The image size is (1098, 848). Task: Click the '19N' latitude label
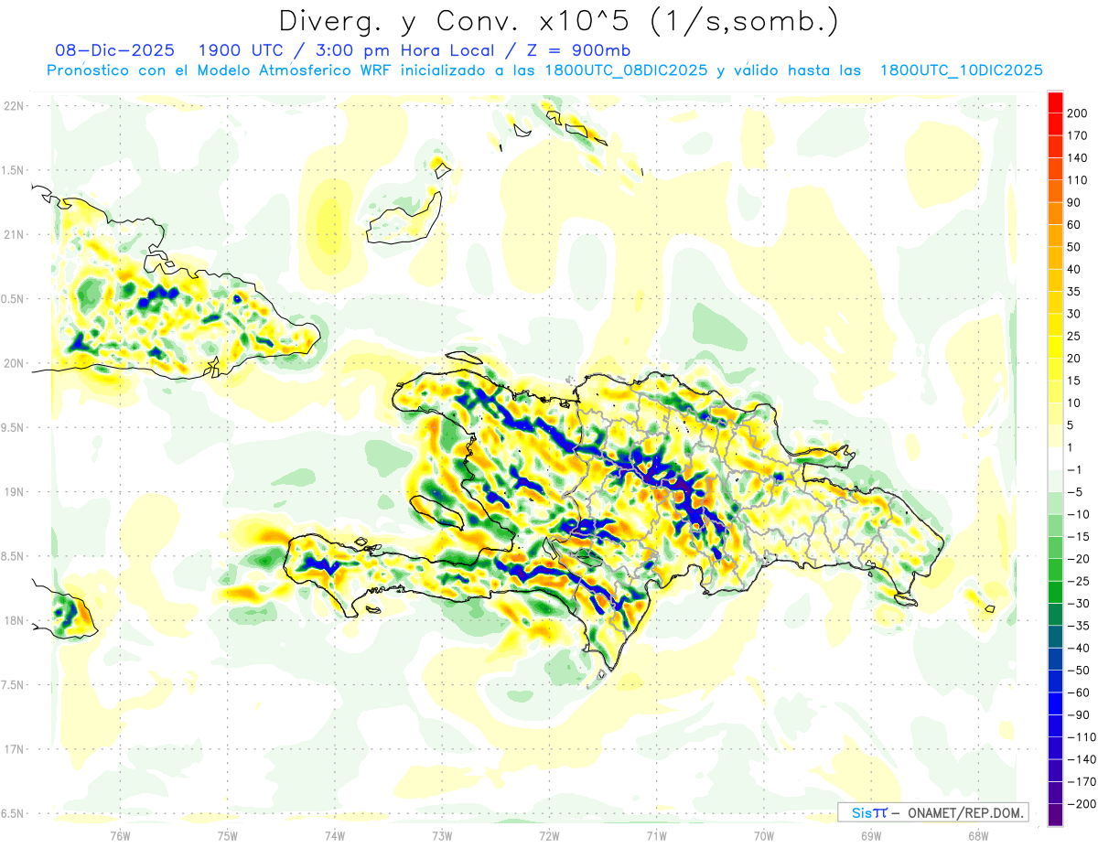[14, 491]
